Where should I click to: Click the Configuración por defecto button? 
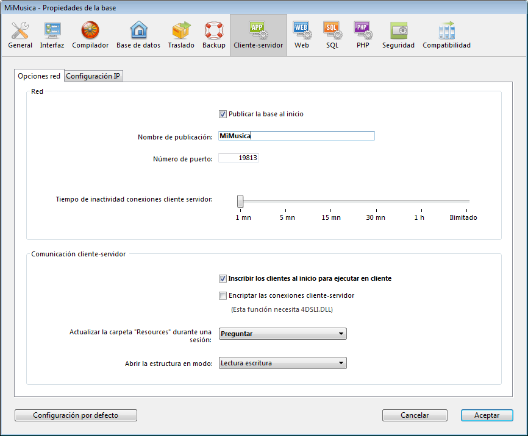(76, 415)
